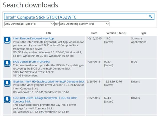Select the date 10/5/2015
This screenshot has height=120, width=160.
[93, 62]
